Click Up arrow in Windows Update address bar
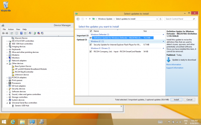Image resolution: width=201 pixels, height=125 pixels. pyautogui.click(x=90, y=19)
